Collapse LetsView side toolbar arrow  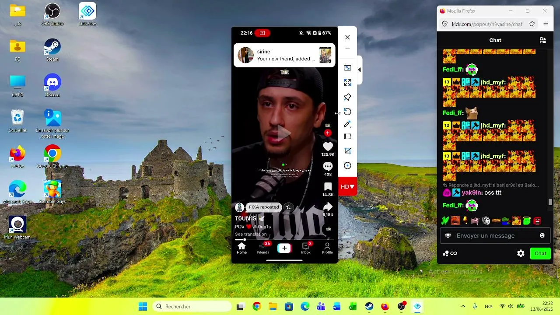(359, 70)
